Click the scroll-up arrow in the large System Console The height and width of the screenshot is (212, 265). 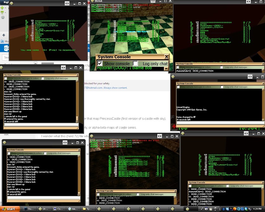(166, 68)
